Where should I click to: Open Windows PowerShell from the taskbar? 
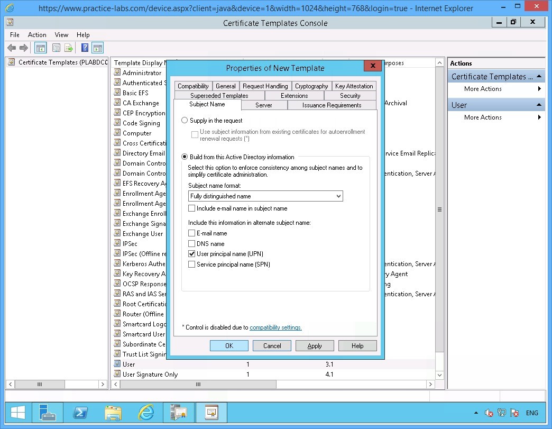pyautogui.click(x=80, y=413)
